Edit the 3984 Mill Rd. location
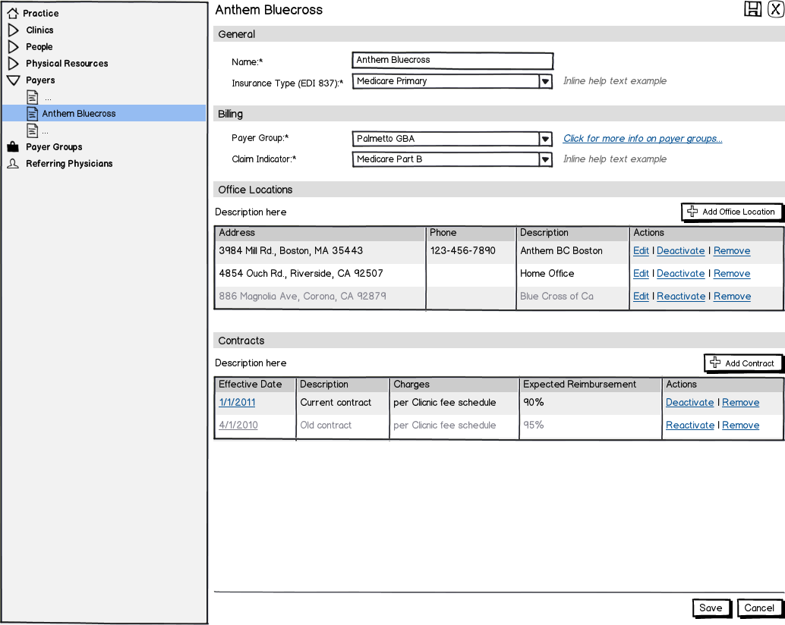Screen dimensions: 785x625 tap(641, 251)
